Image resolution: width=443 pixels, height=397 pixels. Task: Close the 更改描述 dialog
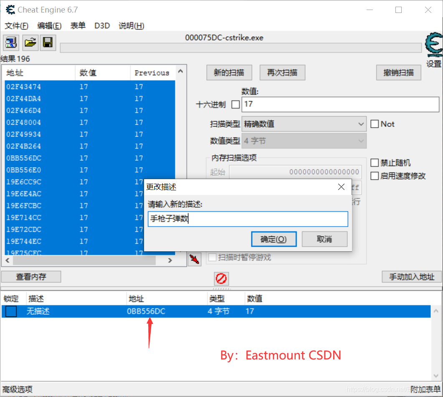point(341,187)
